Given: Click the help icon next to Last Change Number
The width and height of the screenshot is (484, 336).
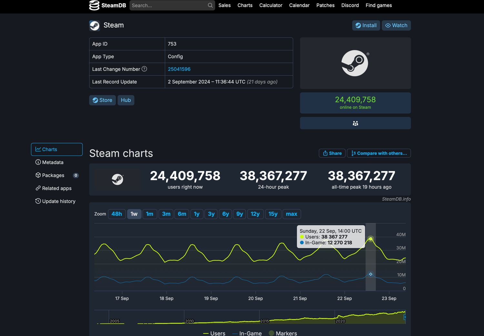Looking at the screenshot, I should 144,69.
